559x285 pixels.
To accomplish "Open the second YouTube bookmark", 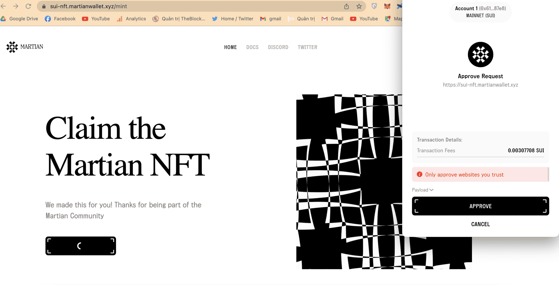I will point(364,19).
